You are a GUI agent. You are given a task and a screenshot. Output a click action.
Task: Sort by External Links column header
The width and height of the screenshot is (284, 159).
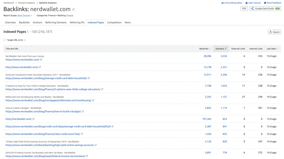point(238,49)
